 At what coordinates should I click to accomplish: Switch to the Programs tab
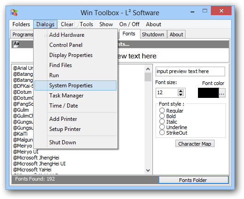coord(22,34)
